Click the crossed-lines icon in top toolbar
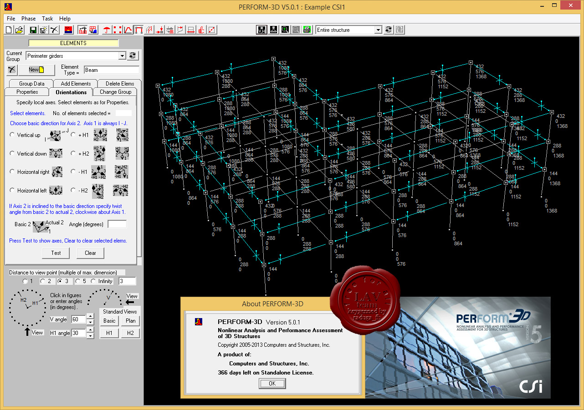Viewport: 584px width, 410px height. 54,30
